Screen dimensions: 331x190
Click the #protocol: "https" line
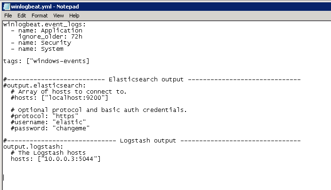(45, 116)
